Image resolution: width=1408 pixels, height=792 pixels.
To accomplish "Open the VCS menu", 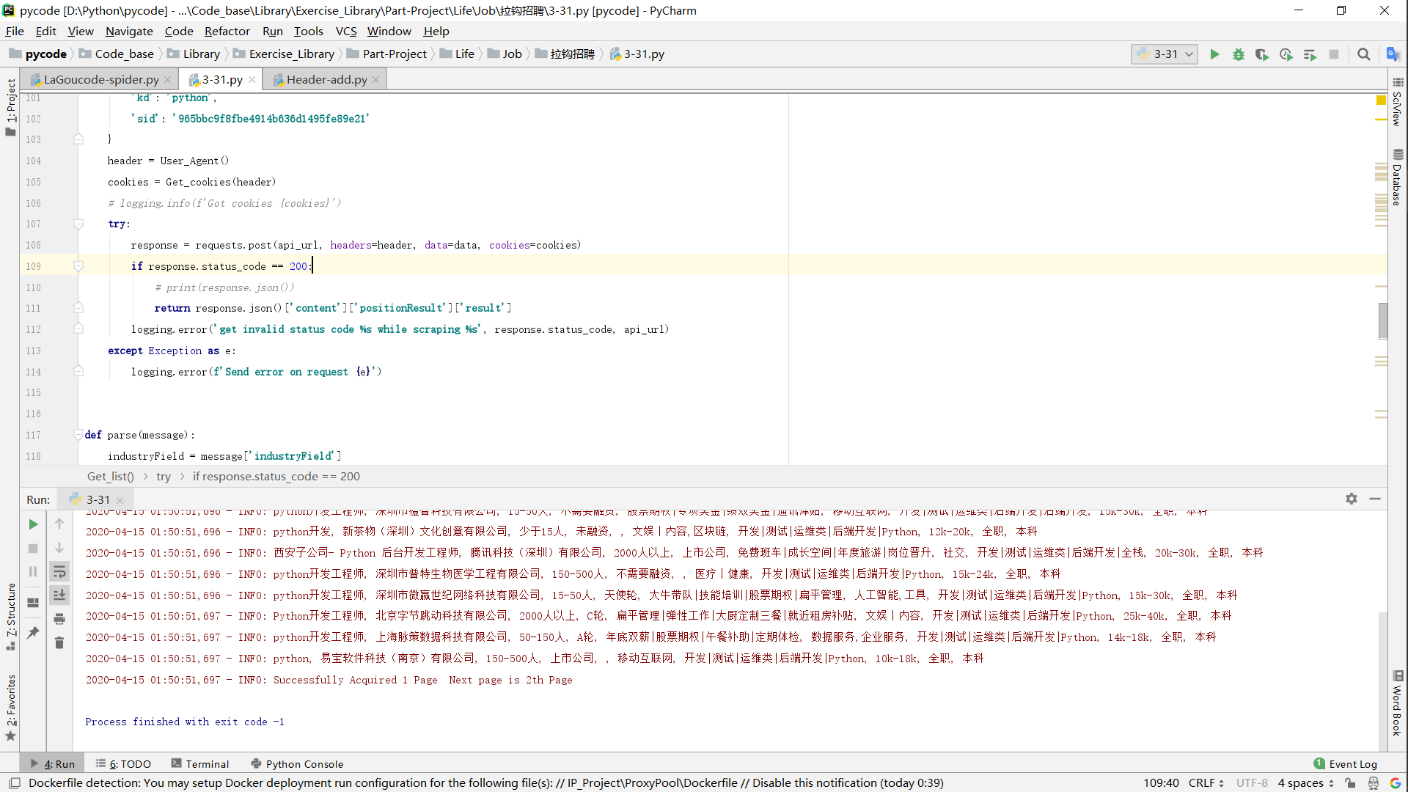I will pyautogui.click(x=345, y=31).
